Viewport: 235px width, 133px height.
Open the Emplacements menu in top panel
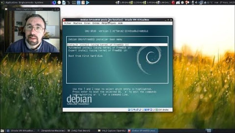coord(26,2)
